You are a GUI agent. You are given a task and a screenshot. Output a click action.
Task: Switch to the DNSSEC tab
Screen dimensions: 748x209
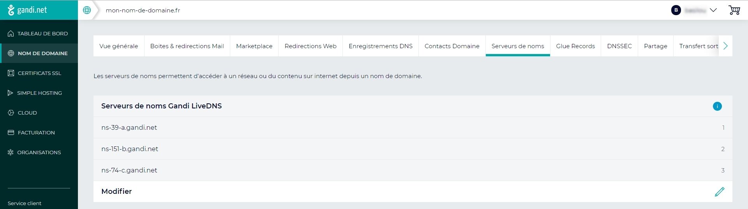pos(619,46)
